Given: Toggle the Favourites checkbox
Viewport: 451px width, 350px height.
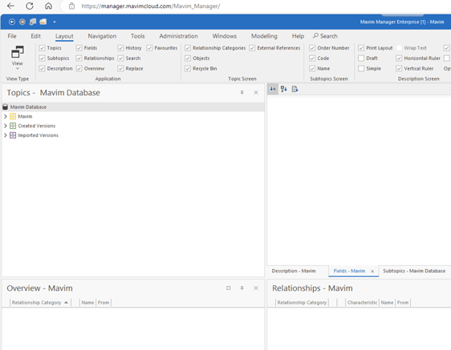Looking at the screenshot, I should 149,48.
